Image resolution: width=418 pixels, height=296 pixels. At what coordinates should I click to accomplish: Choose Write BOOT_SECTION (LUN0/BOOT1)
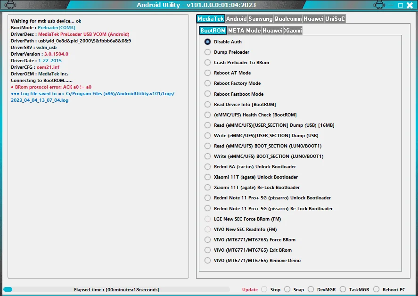[x=207, y=156]
